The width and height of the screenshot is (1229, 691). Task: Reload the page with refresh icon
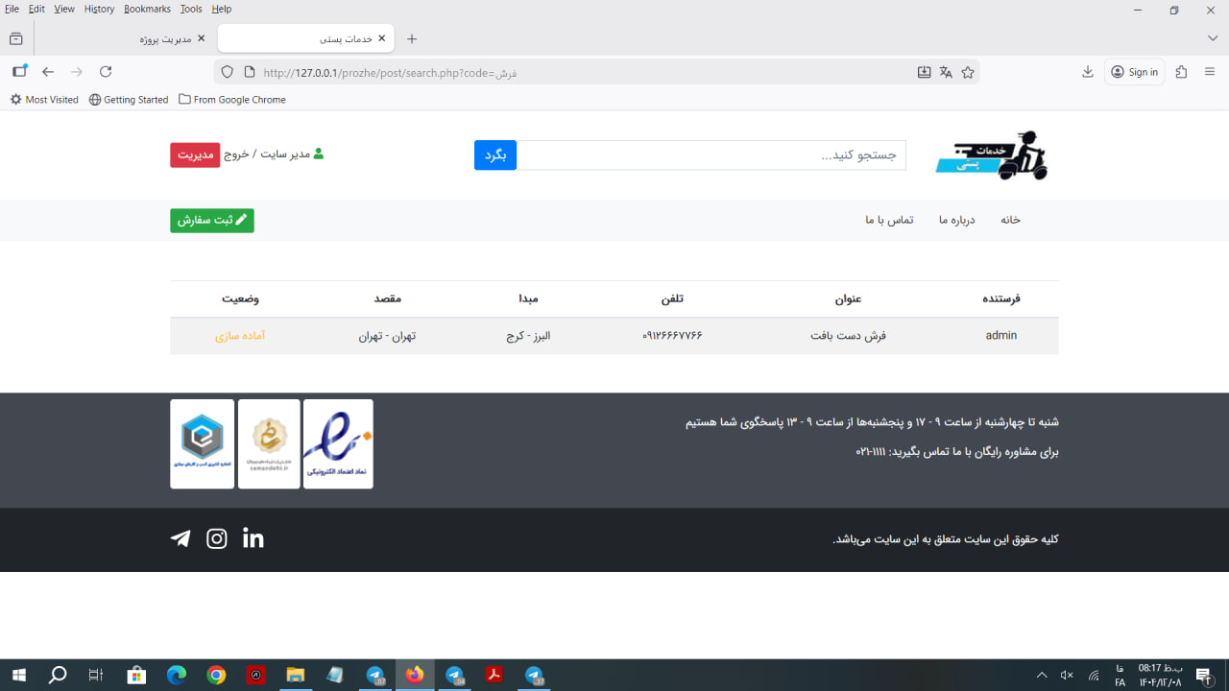(x=106, y=72)
